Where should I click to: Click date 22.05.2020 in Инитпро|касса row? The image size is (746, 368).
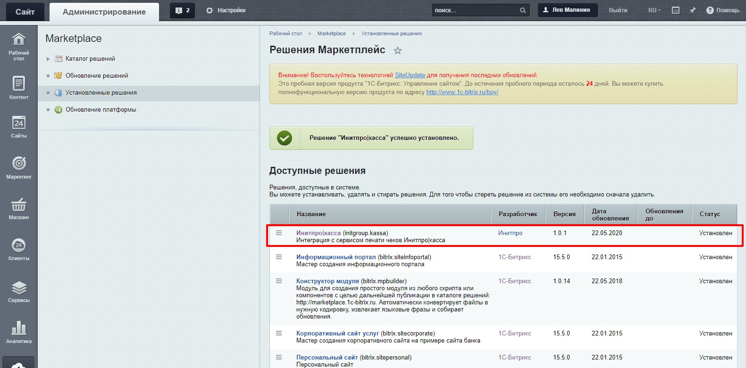pos(607,233)
